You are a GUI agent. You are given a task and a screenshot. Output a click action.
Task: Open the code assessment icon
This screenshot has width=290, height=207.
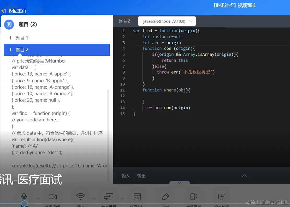tap(137, 197)
